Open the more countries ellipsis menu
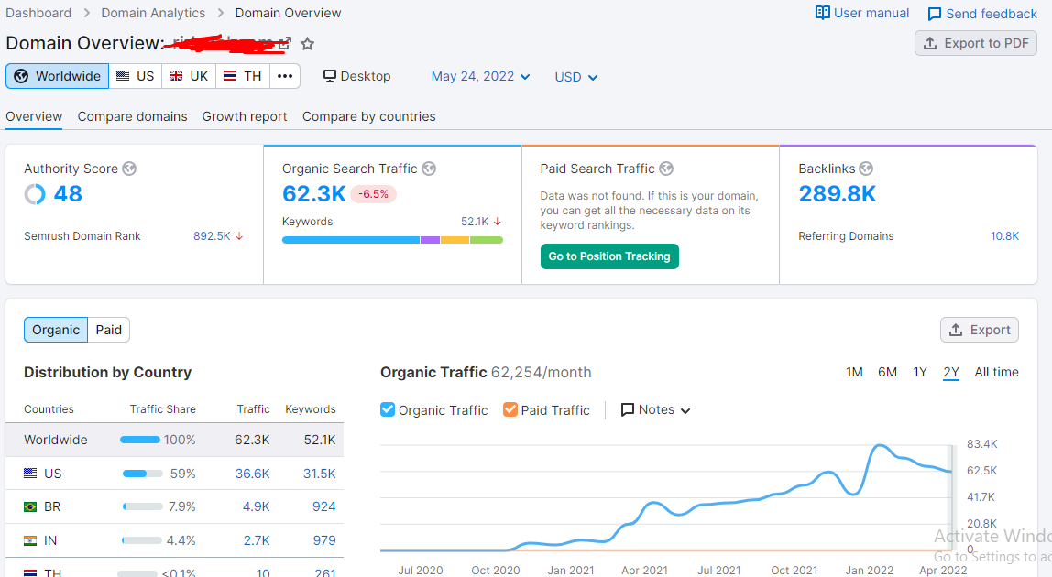This screenshot has width=1052, height=577. click(285, 76)
